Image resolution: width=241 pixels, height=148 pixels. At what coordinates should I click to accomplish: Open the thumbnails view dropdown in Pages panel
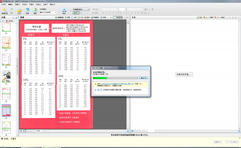click(x=3, y=21)
